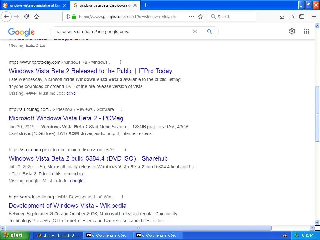Open the Library bookmarks and history icon
Image resolution: width=320 pixels, height=240 pixels.
coord(292,17)
